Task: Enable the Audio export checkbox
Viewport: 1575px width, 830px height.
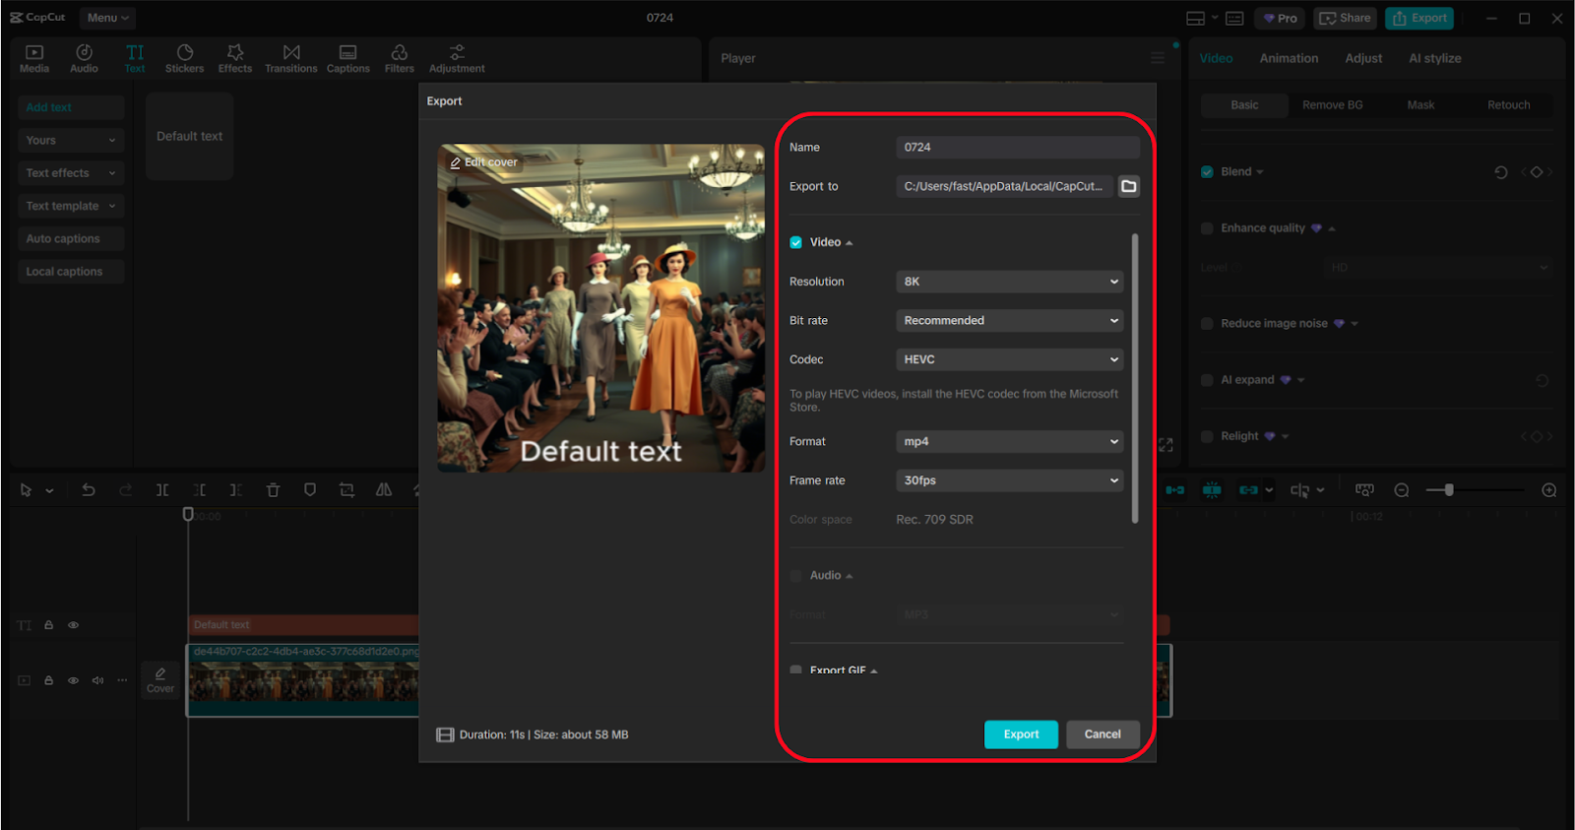Action: tap(795, 575)
